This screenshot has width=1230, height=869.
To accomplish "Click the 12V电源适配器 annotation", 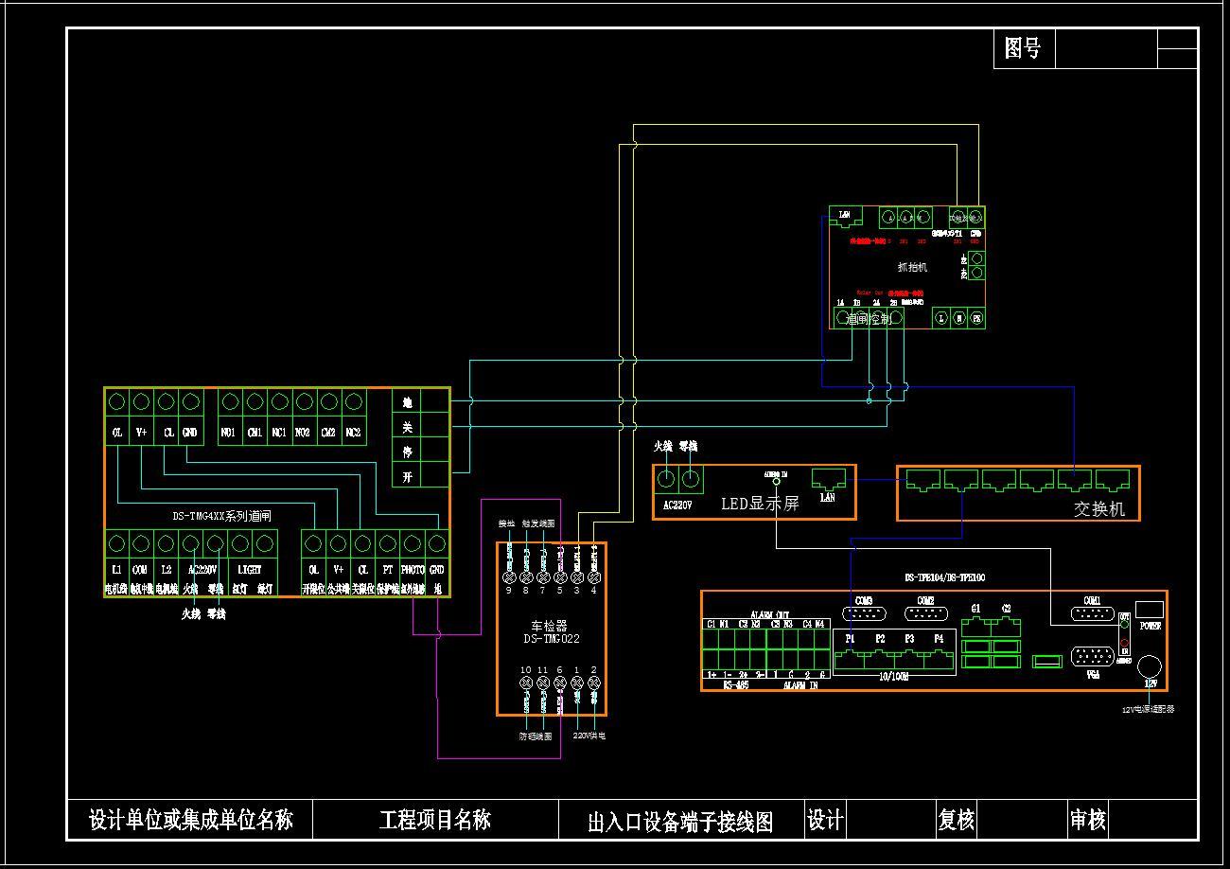I will 1149,709.
